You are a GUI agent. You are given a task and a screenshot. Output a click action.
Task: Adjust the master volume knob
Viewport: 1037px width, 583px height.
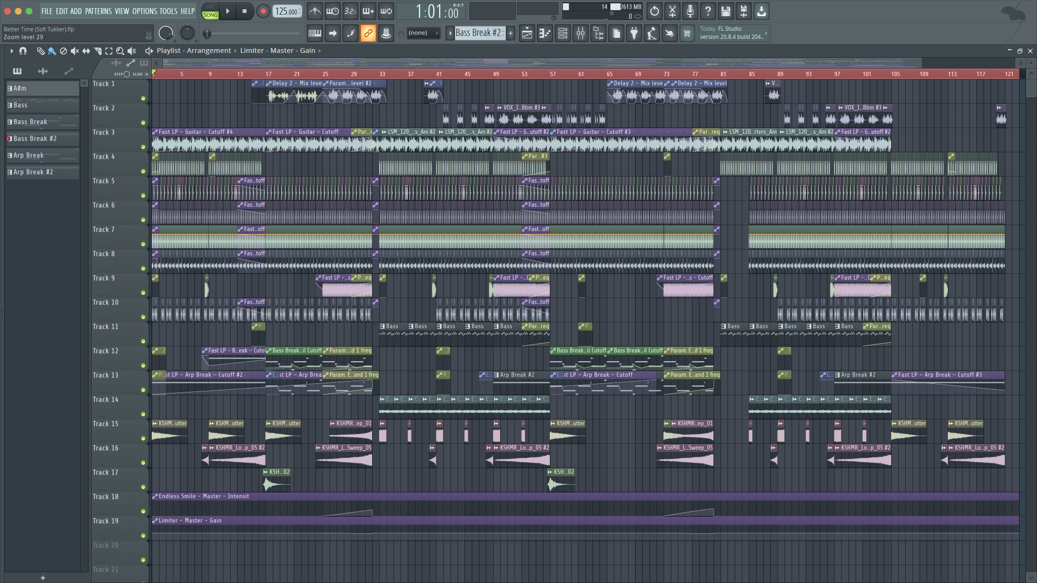click(x=166, y=33)
